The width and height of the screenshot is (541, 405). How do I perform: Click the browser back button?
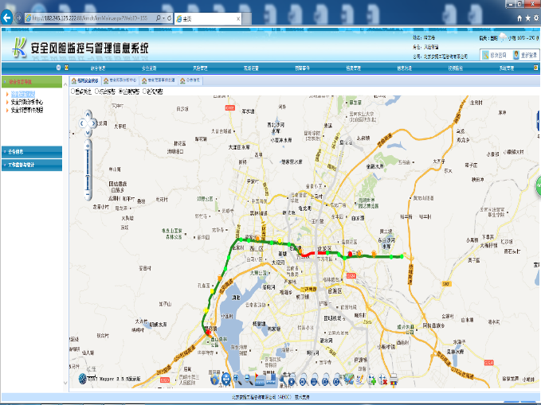(9, 18)
